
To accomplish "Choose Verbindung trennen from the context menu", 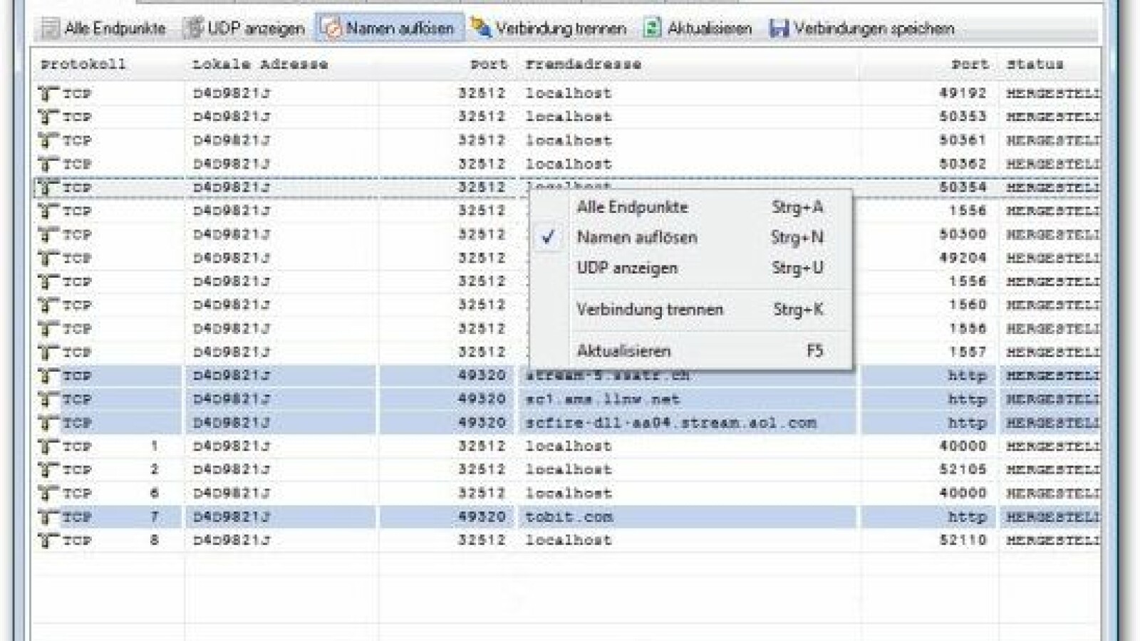I will coord(649,310).
